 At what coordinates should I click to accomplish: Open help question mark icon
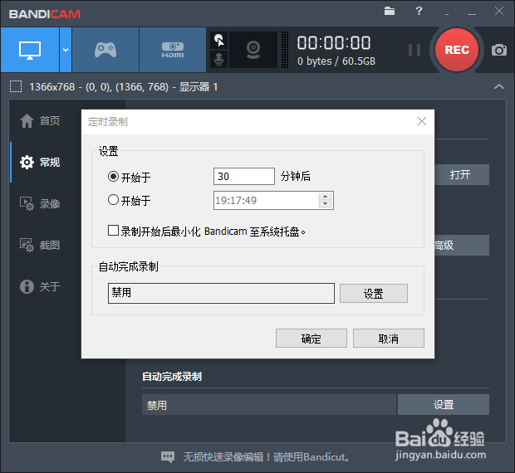pos(419,11)
